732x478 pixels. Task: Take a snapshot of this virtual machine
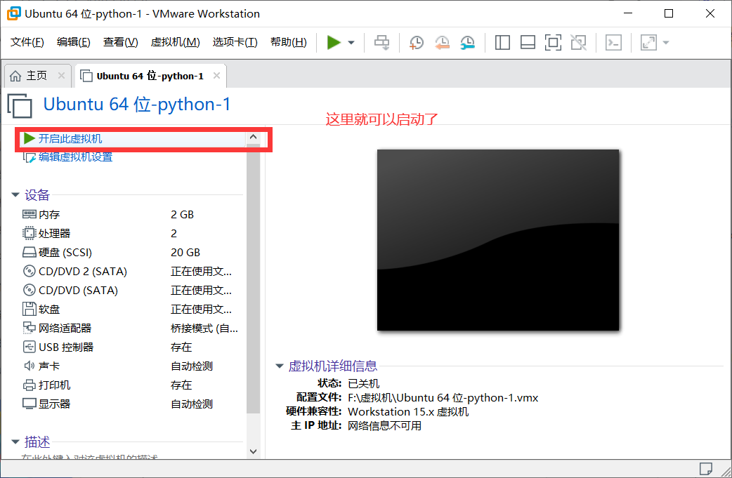point(416,42)
